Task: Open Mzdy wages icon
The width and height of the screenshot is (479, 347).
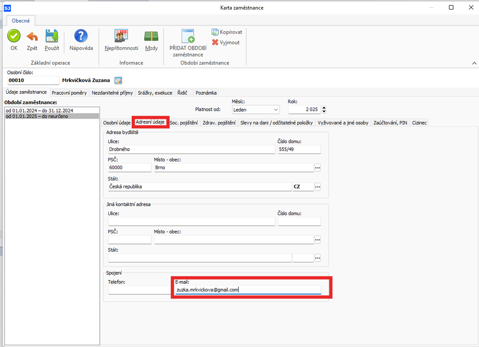Action: [x=151, y=36]
